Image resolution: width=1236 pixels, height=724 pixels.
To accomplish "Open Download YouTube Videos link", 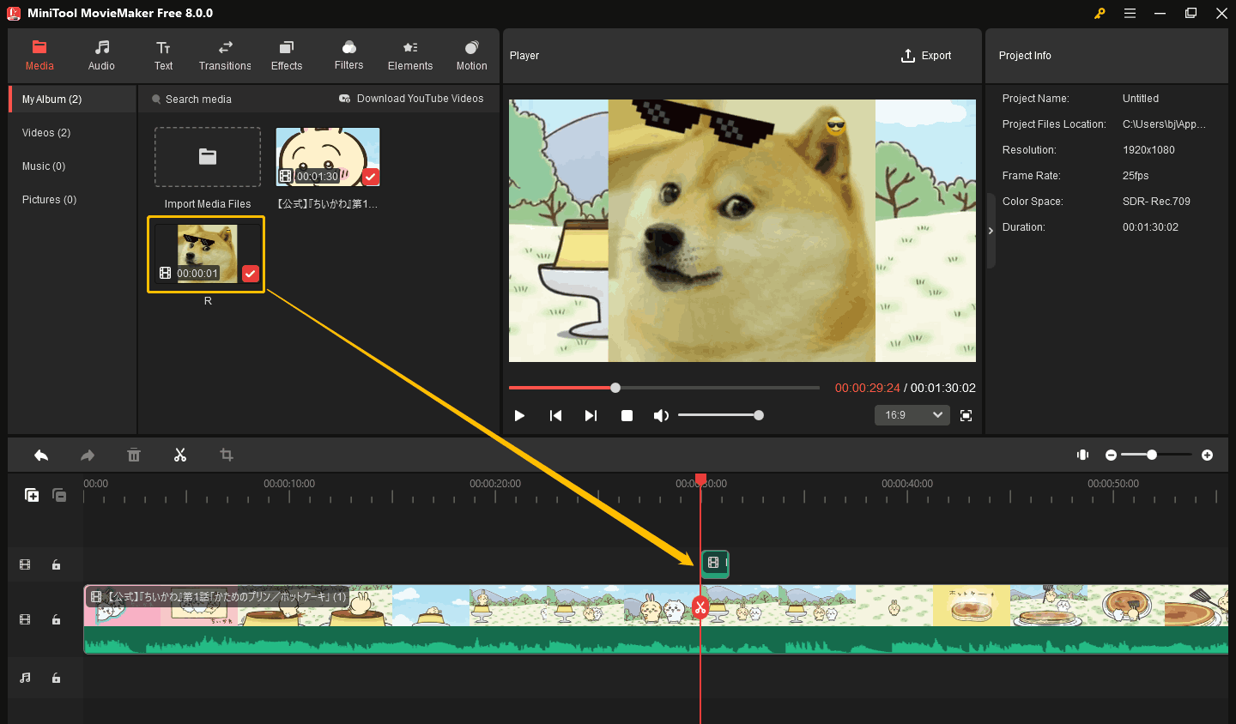I will click(411, 99).
